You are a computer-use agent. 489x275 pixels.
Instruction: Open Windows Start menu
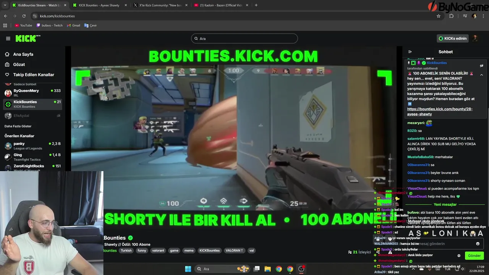tap(188, 269)
